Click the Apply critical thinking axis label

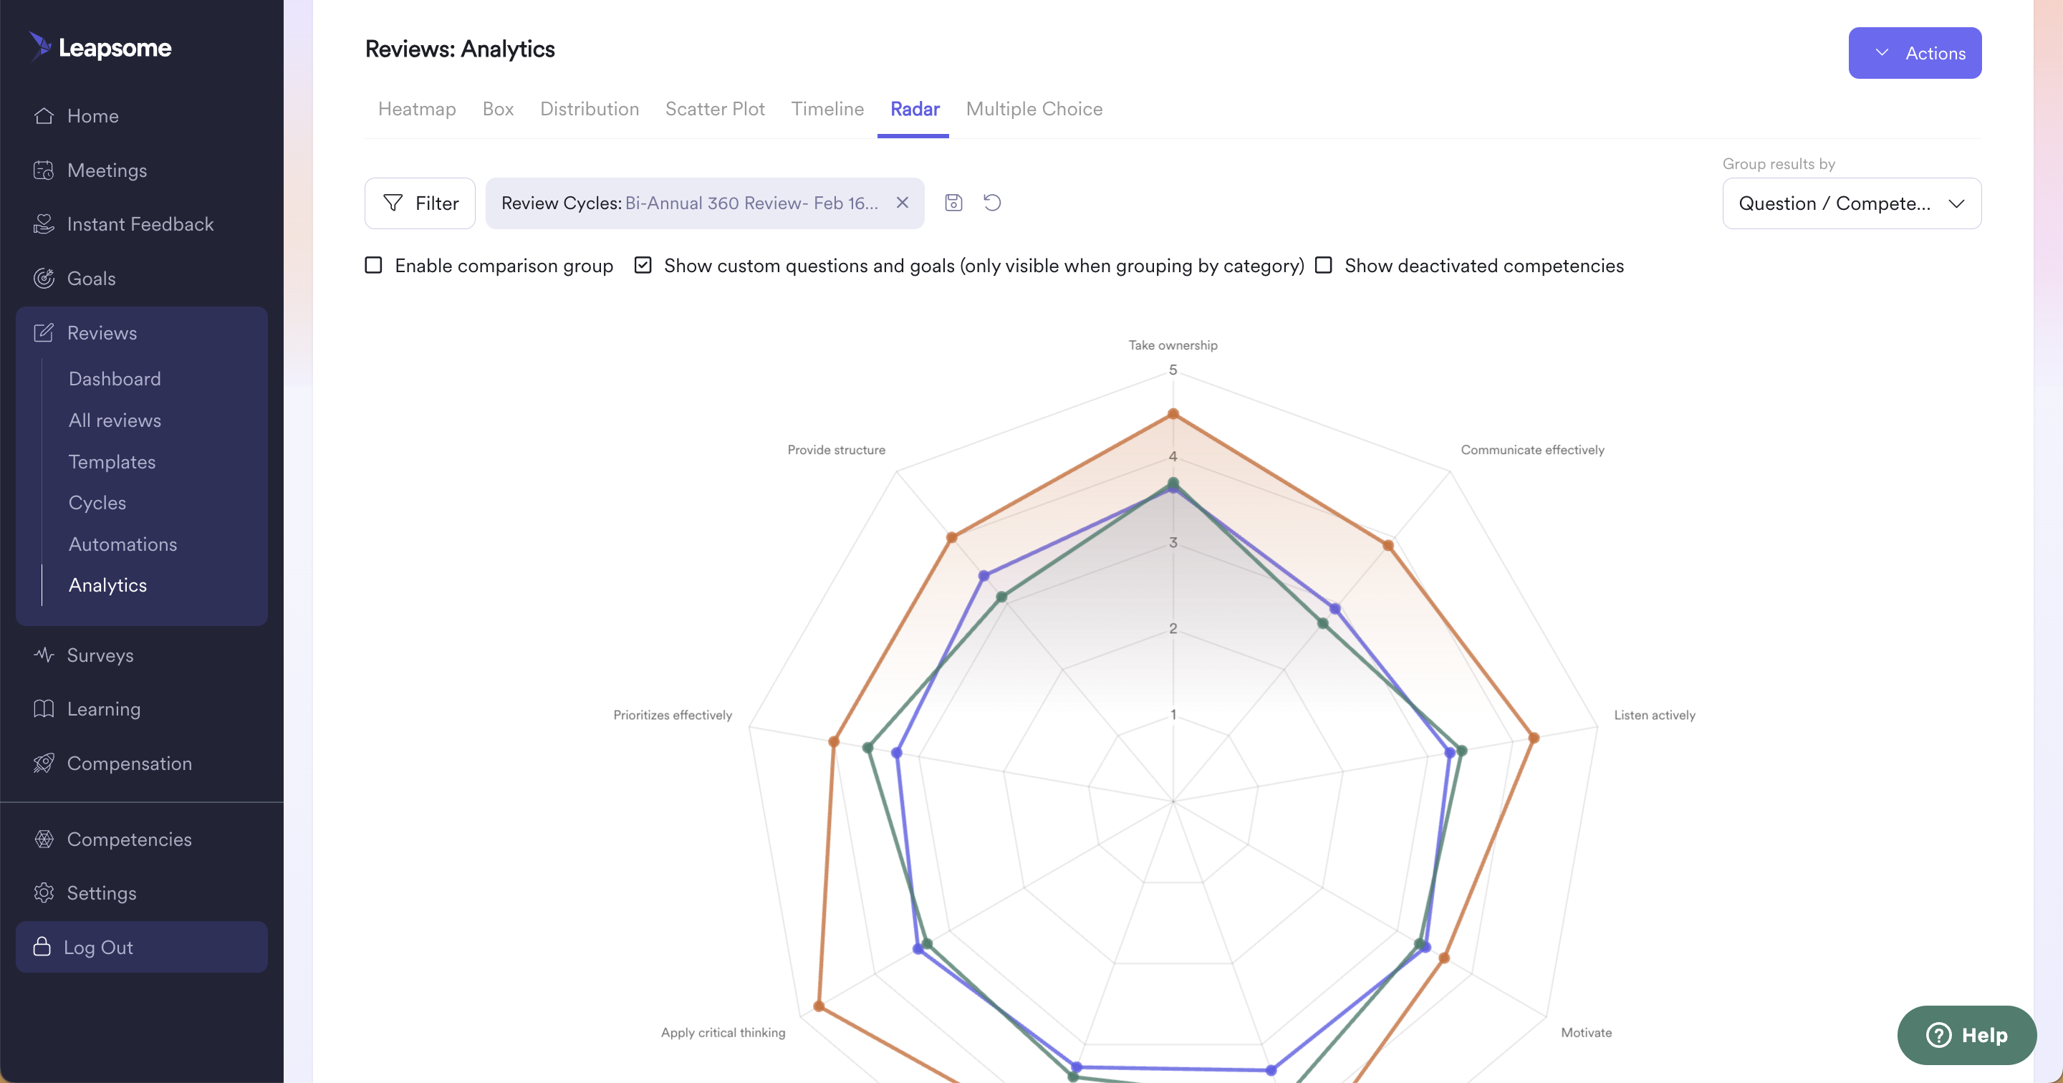723,1033
